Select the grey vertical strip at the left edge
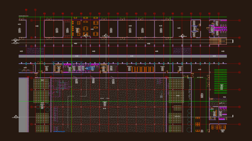Image resolution: width=252 pixels, height=141 pixels. click(x=23, y=105)
